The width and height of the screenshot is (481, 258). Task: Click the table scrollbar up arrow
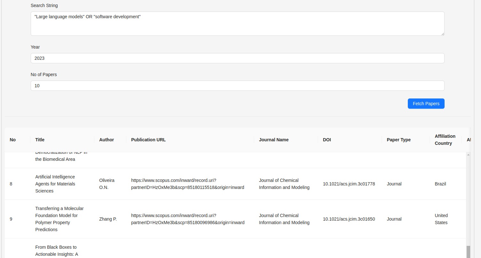click(468, 155)
